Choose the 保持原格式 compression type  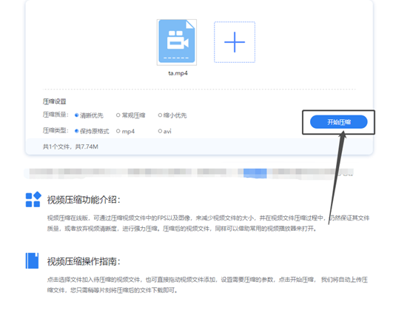coord(92,131)
